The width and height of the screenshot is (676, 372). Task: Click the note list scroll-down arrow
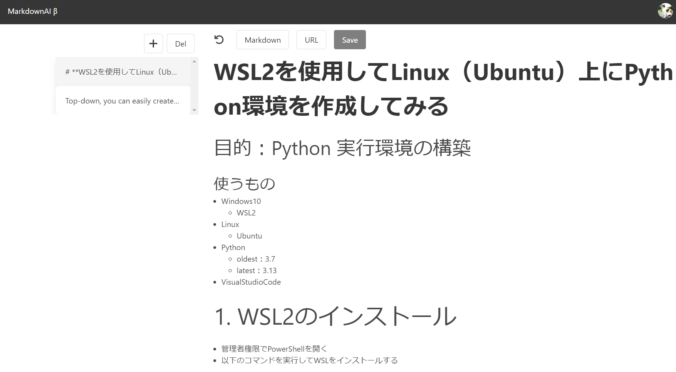point(195,110)
